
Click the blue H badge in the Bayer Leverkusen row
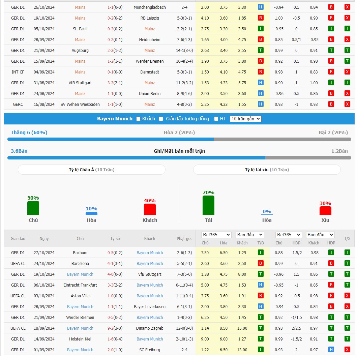(261, 306)
